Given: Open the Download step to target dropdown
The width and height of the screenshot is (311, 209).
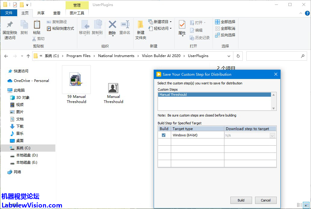Looking at the screenshot, I should click(x=272, y=136).
